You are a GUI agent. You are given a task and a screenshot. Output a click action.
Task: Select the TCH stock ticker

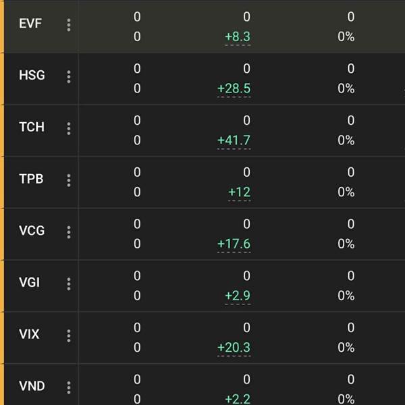coord(32,127)
